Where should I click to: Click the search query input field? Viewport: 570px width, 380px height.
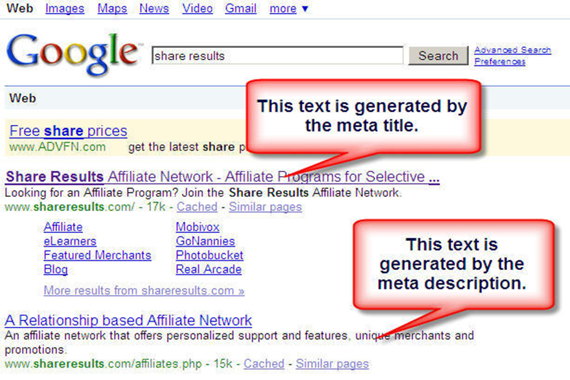[277, 56]
